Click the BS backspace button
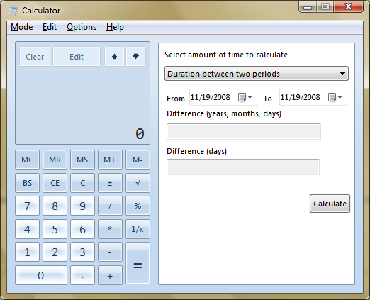 click(x=27, y=183)
